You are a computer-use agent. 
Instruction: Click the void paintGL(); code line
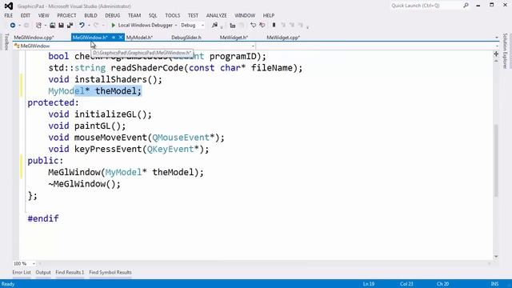click(x=87, y=126)
